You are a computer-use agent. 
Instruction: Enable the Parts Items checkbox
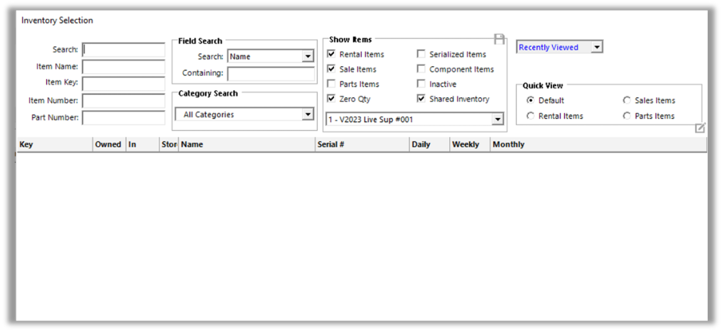[x=331, y=85]
